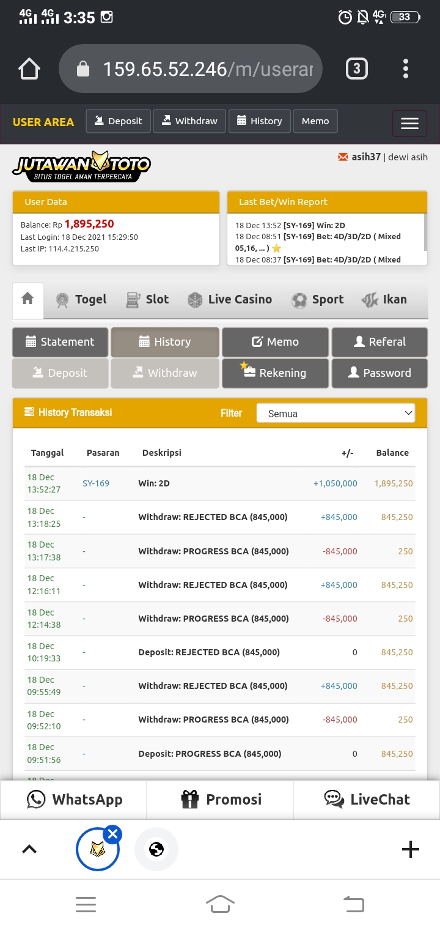Open the Slot games tab

[x=147, y=300]
